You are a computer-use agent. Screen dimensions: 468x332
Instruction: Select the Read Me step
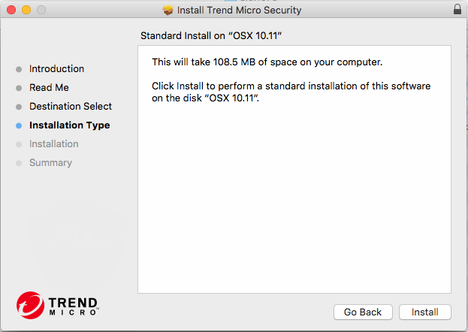click(x=49, y=88)
